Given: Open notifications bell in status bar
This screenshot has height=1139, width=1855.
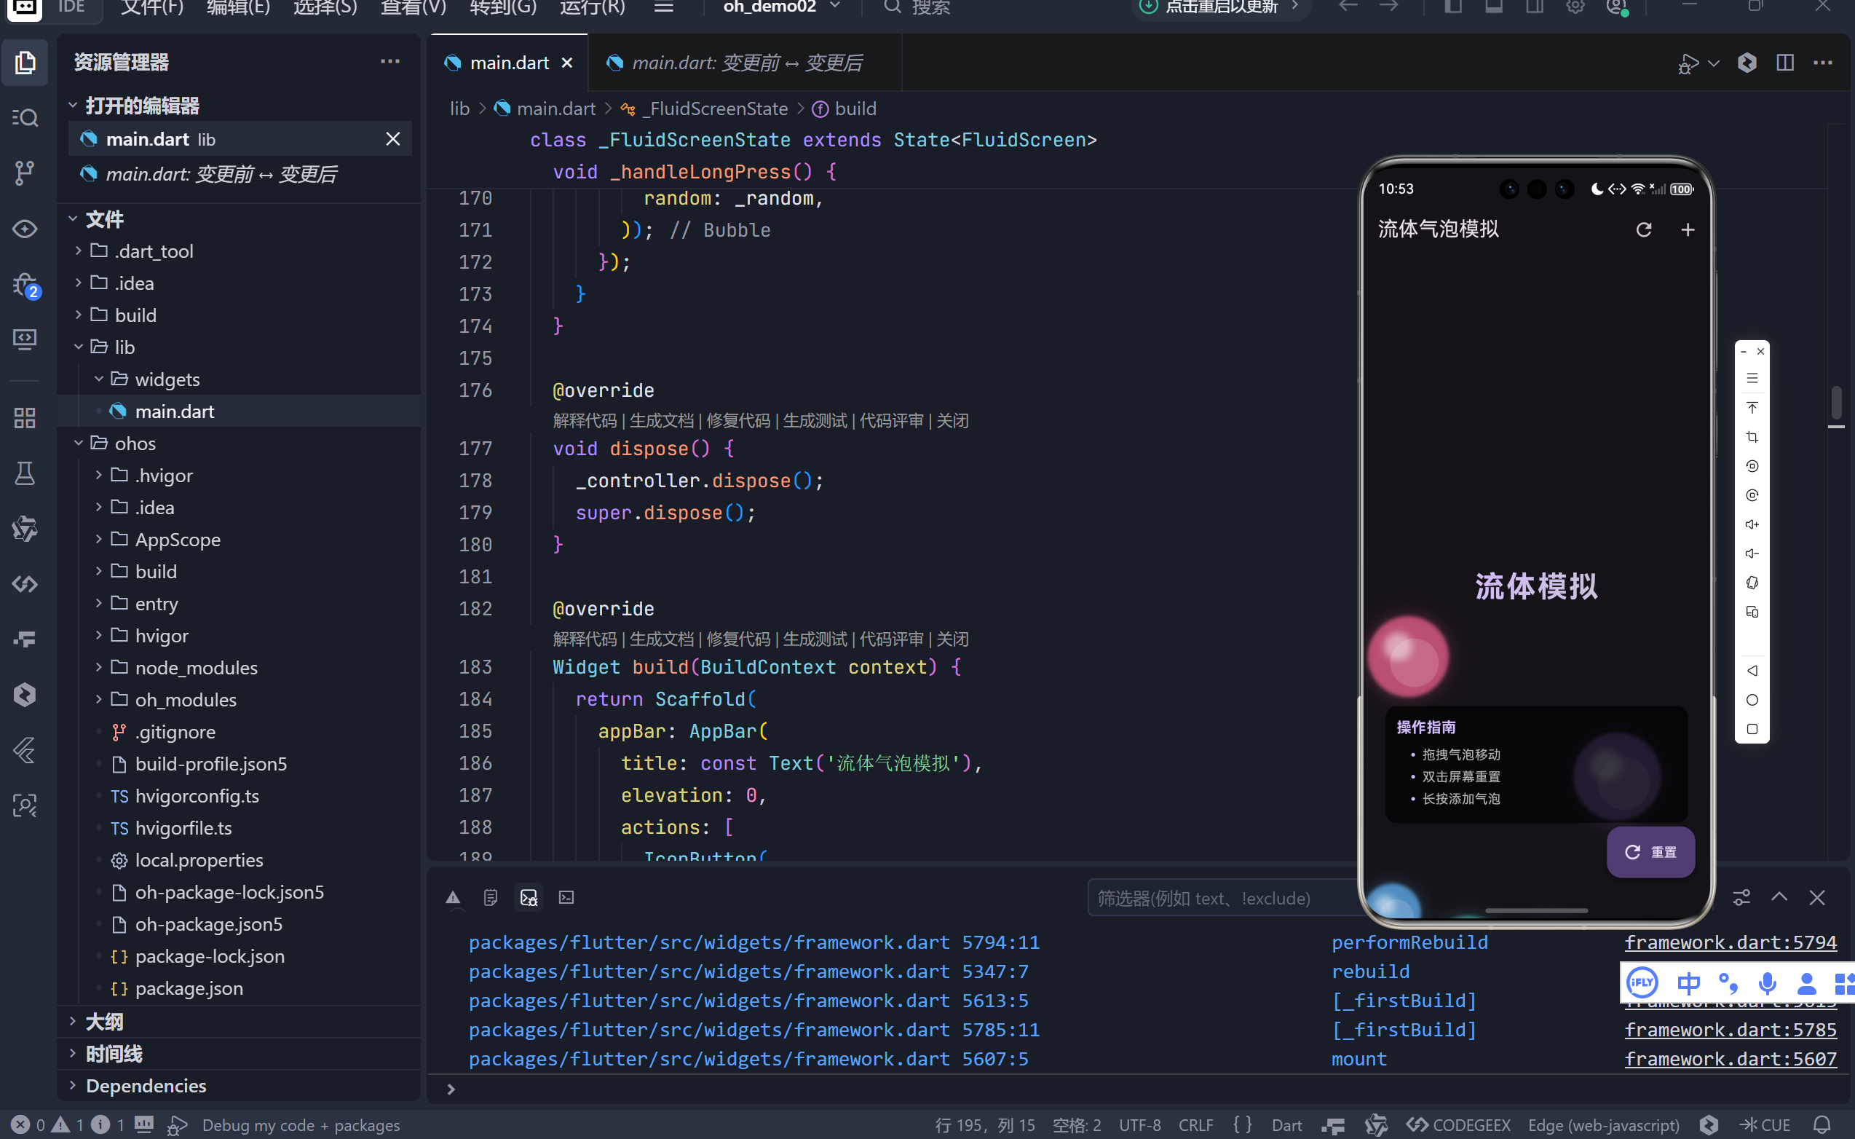Looking at the screenshot, I should point(1822,1124).
